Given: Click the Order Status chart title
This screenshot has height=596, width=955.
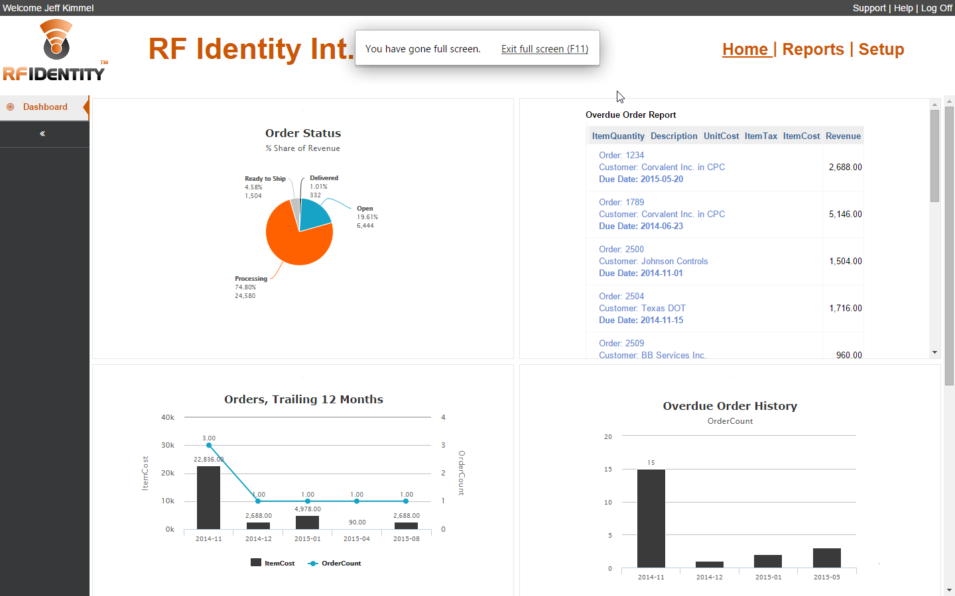Looking at the screenshot, I should pyautogui.click(x=303, y=133).
